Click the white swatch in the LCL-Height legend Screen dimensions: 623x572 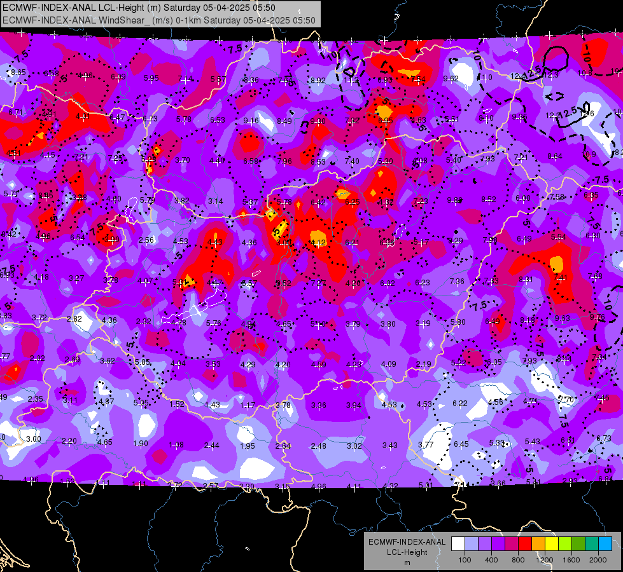(458, 544)
